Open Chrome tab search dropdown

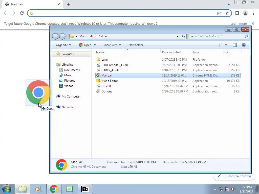click(x=229, y=4)
